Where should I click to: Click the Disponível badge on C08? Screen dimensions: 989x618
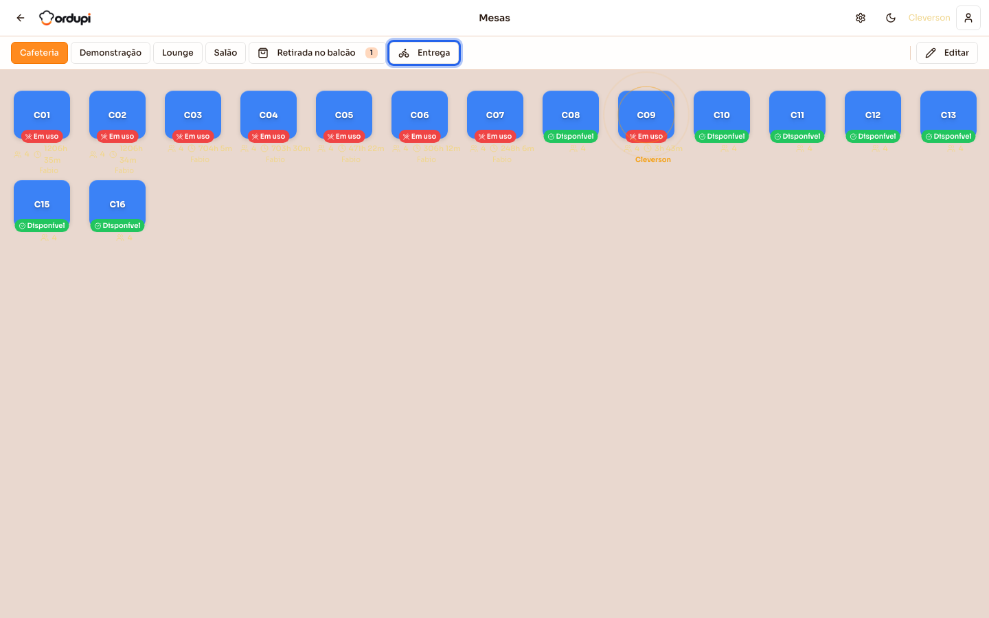(571, 137)
